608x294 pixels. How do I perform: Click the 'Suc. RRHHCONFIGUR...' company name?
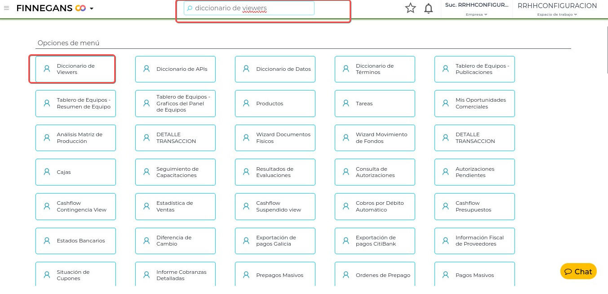click(477, 5)
